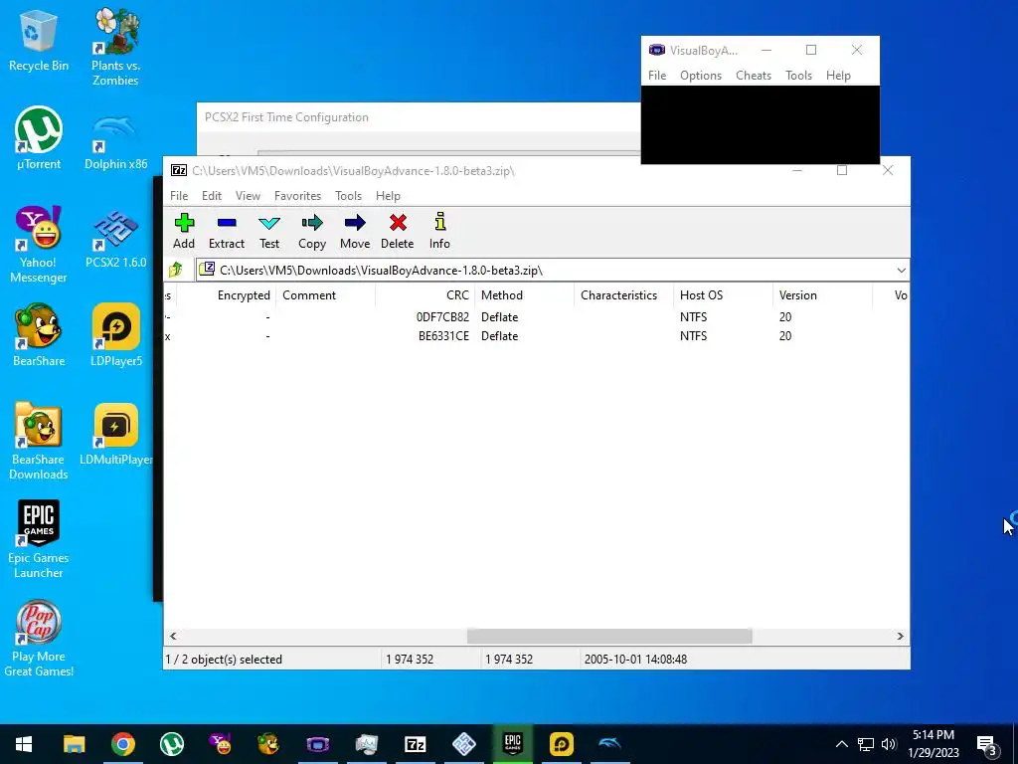Select the µTorrent desktop shortcut
The height and width of the screenshot is (764, 1018).
click(x=39, y=138)
